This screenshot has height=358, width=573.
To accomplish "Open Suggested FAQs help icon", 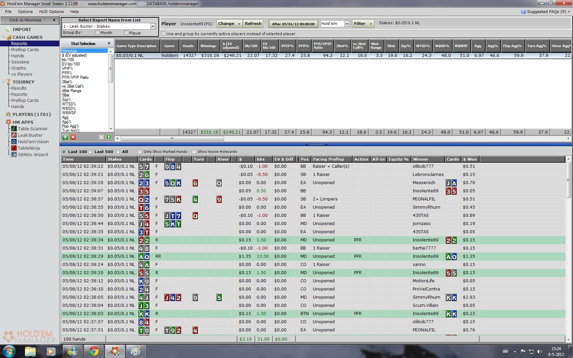I will (x=523, y=12).
